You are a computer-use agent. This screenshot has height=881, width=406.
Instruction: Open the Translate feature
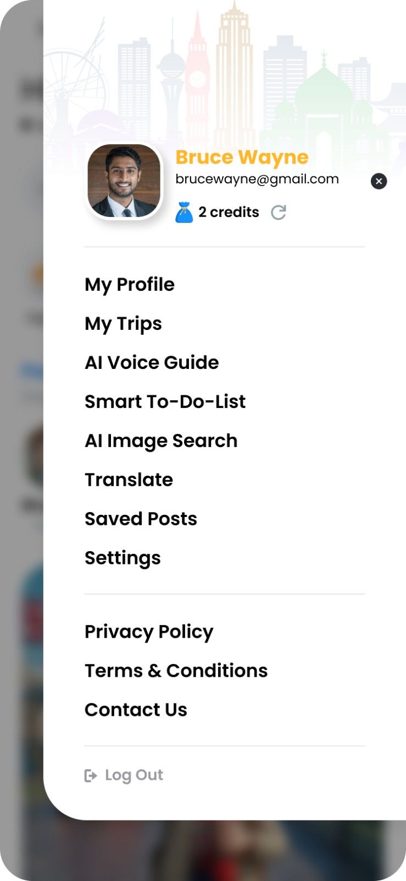129,480
